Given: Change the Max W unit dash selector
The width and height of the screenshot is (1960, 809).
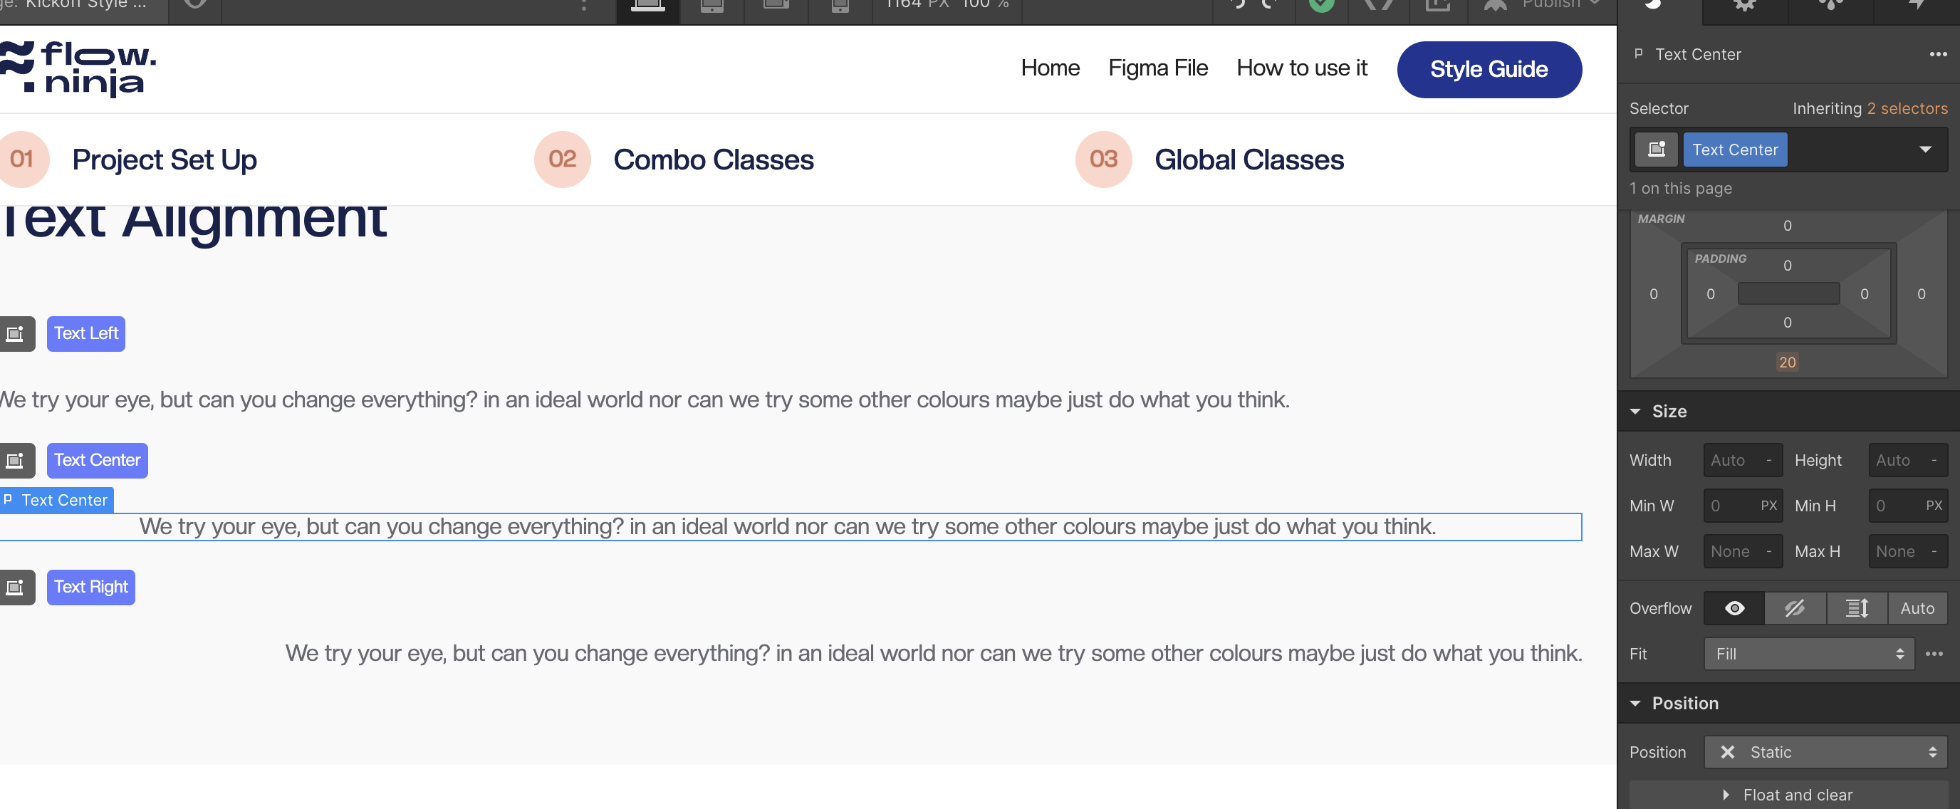Looking at the screenshot, I should point(1768,551).
